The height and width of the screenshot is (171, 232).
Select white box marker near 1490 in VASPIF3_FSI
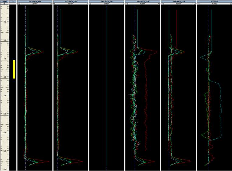(x=131, y=96)
